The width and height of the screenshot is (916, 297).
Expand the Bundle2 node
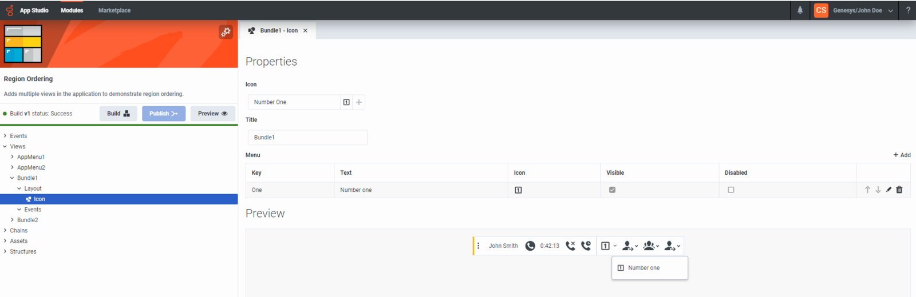[x=13, y=220]
